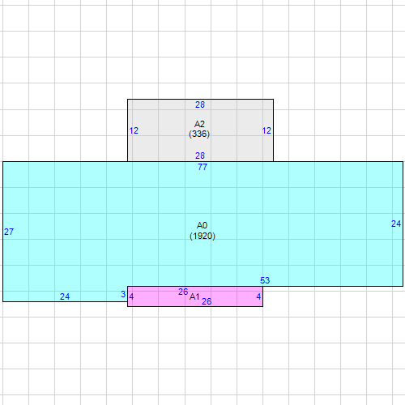Click the (336) area value under A2
This screenshot has width=405, height=405.
coord(199,134)
